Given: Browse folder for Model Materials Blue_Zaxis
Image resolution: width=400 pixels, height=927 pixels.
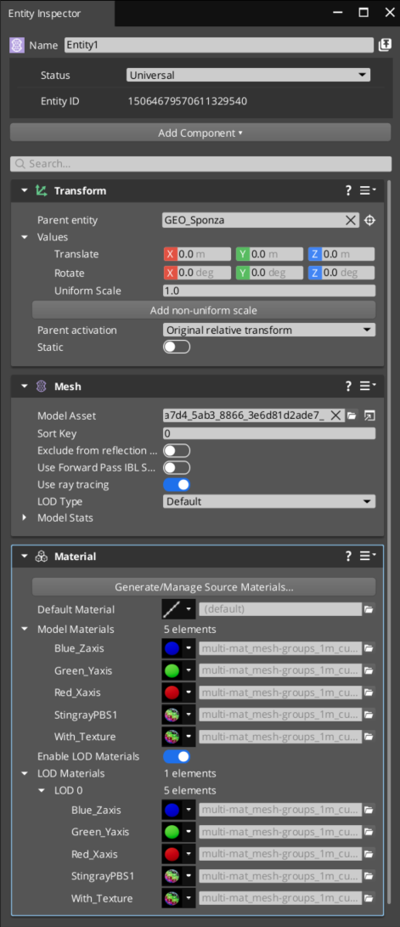Looking at the screenshot, I should click(x=369, y=648).
